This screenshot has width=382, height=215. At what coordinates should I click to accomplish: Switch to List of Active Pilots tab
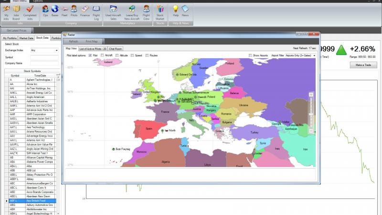pos(93,48)
